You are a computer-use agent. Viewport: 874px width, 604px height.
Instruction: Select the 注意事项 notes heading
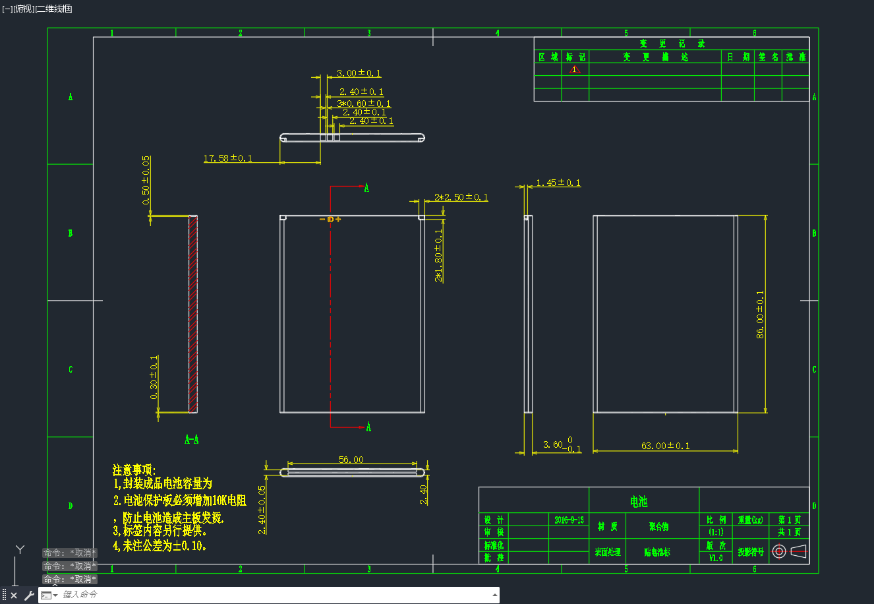134,469
